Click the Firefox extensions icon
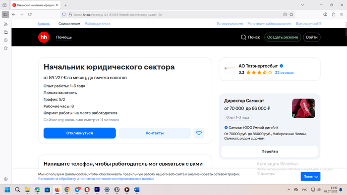Image resolution: width=347 pixels, height=195 pixels. [x=334, y=14]
